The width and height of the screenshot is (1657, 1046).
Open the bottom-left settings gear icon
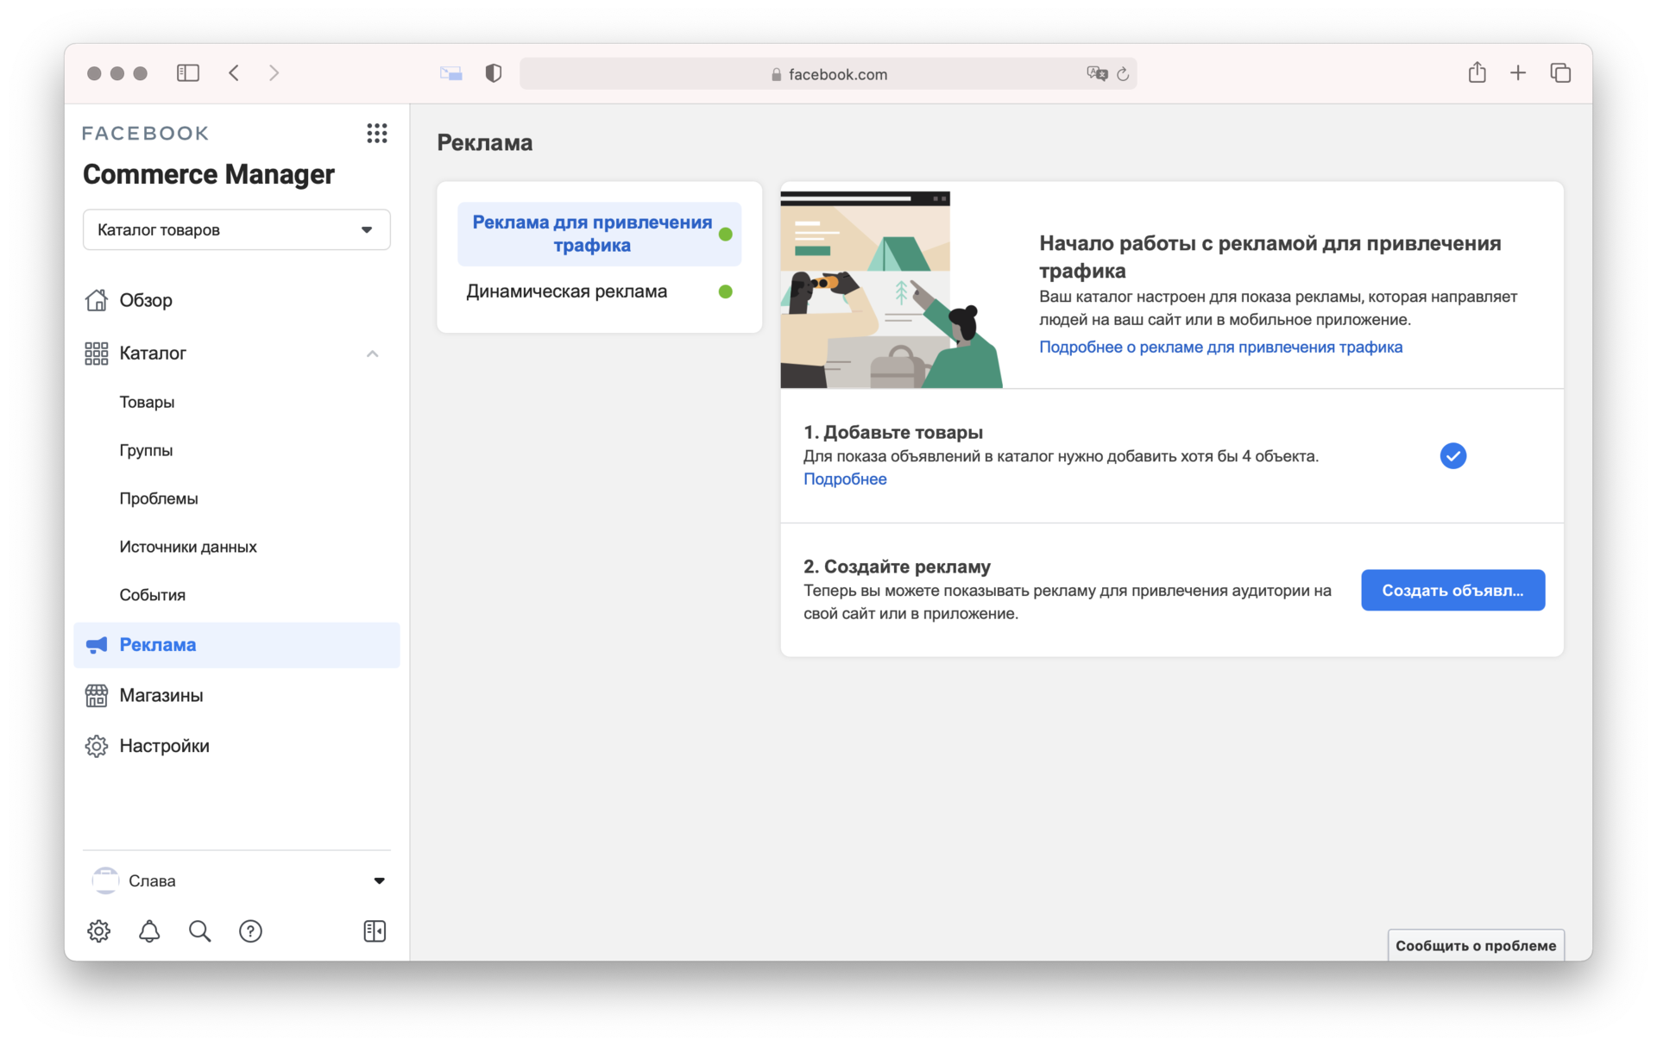[99, 931]
